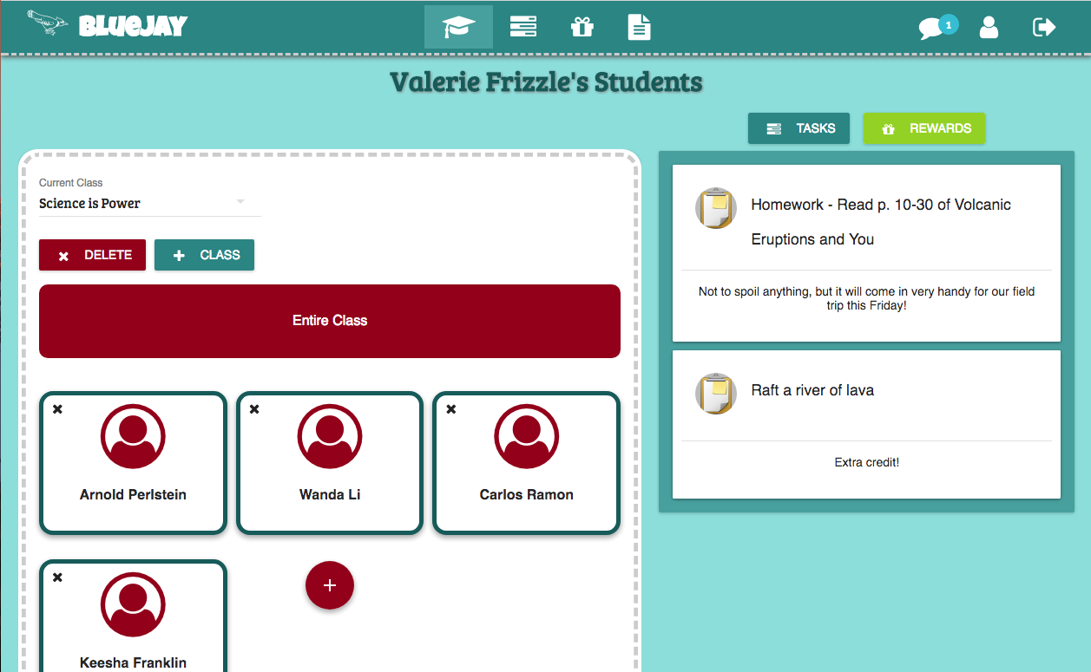Select the Keesha Franklin name label
1091x672 pixels.
[133, 662]
